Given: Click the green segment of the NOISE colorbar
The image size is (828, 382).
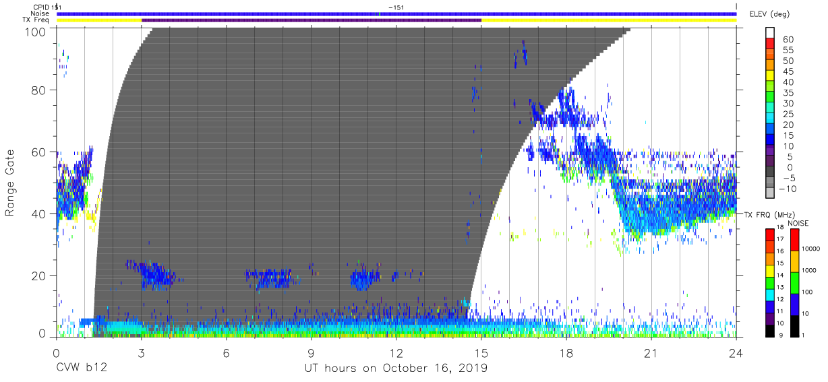Looking at the screenshot, I should pyautogui.click(x=794, y=283).
